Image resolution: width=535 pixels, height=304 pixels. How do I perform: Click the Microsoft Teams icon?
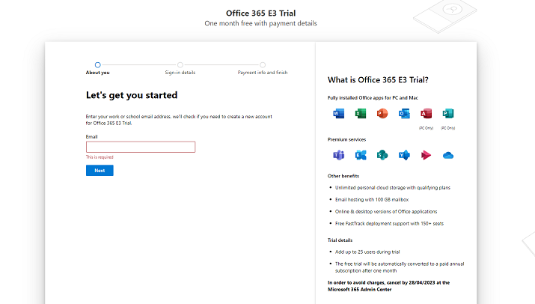coord(338,155)
